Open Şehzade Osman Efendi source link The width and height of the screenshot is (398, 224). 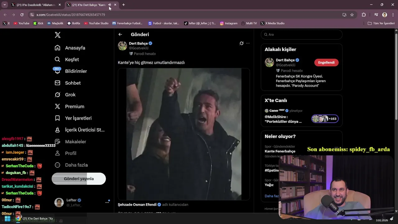click(x=137, y=205)
